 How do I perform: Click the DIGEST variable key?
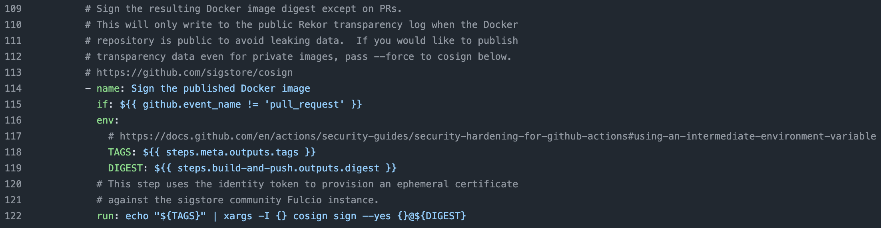click(125, 168)
